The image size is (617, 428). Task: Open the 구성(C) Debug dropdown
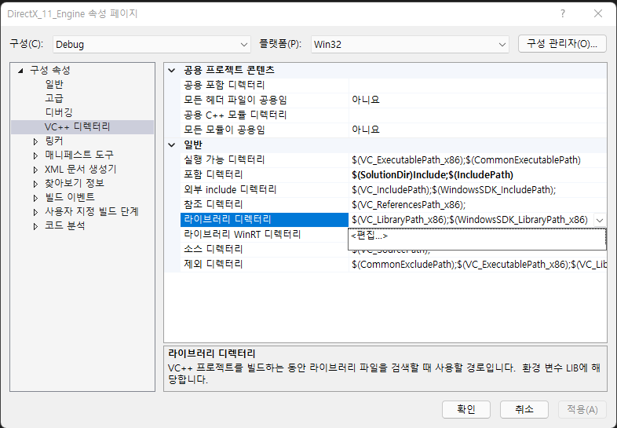(152, 45)
